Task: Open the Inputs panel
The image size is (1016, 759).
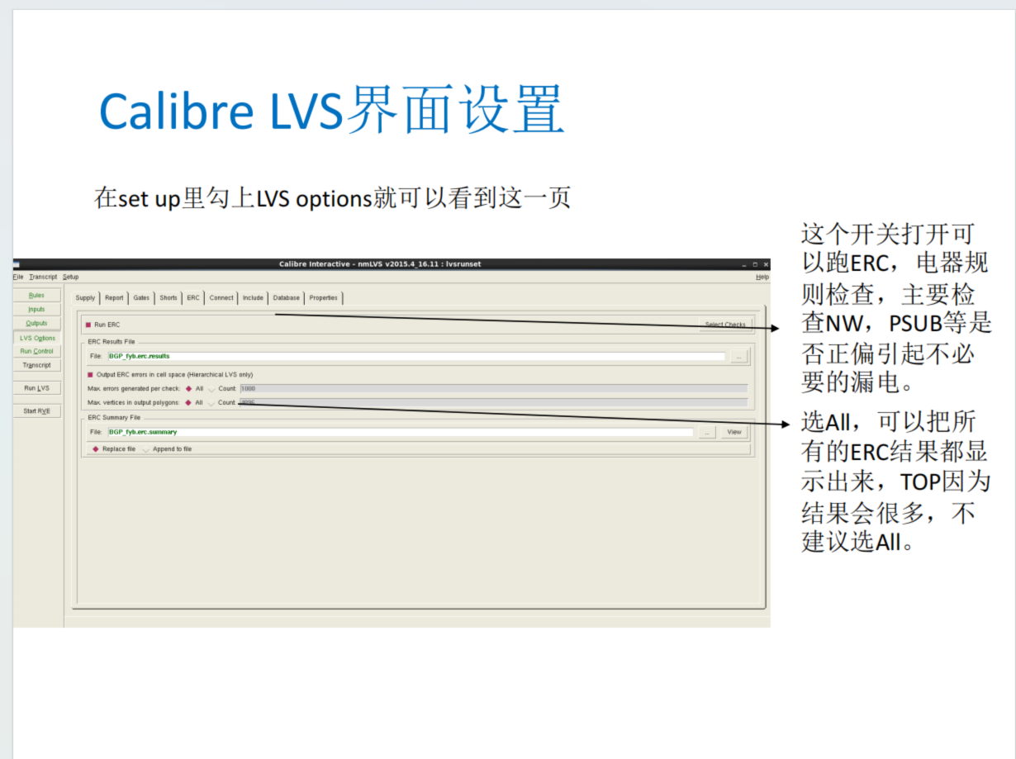Action: click(x=36, y=309)
